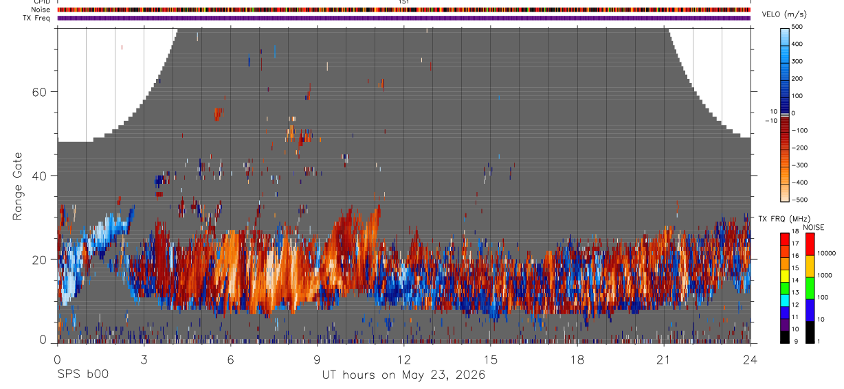Image resolution: width=844 pixels, height=389 pixels.
Task: Select the 9 tick on UT hours axis
Action: [x=317, y=359]
